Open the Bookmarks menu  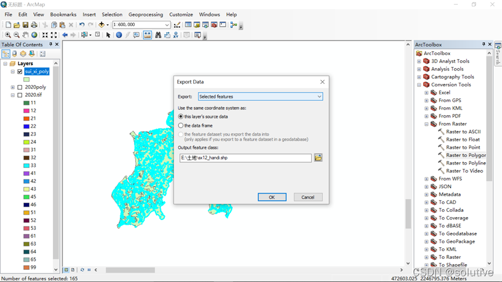pyautogui.click(x=63, y=14)
